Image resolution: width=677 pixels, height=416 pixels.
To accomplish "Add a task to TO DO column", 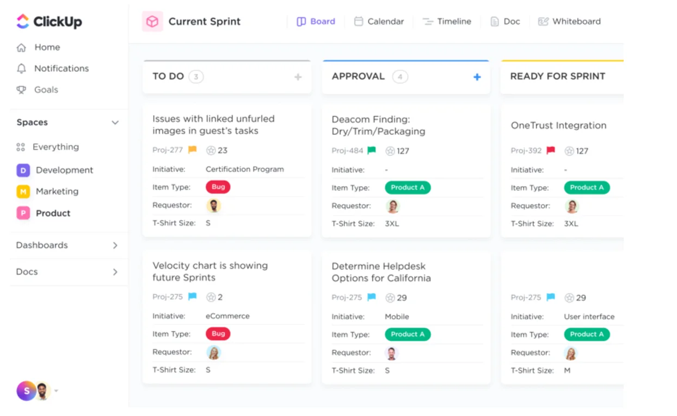I will pyautogui.click(x=298, y=77).
